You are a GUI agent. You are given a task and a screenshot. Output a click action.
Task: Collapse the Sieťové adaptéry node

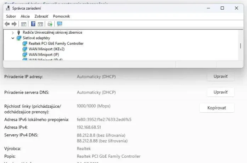click(x=13, y=38)
